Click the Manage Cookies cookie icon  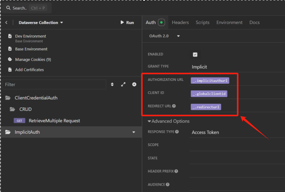[10, 59]
